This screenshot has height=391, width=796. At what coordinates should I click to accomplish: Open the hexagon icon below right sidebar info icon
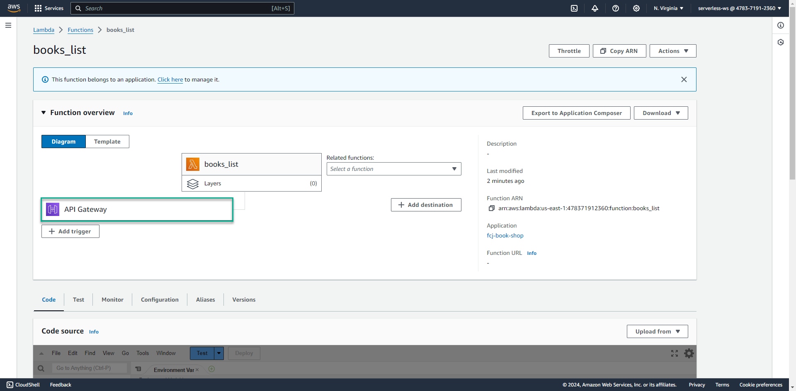(781, 42)
